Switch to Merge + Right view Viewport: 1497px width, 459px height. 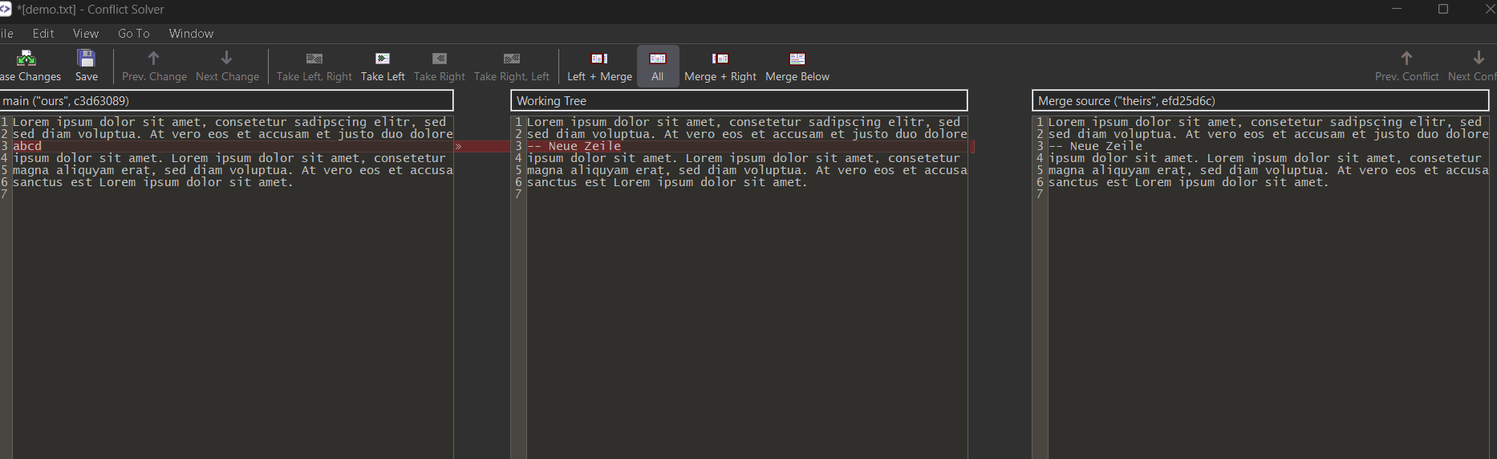(x=720, y=59)
